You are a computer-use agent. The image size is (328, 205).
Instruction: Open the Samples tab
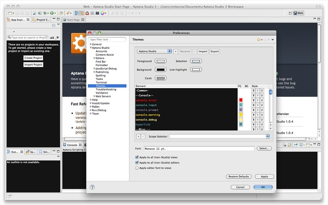pyautogui.click(x=31, y=152)
